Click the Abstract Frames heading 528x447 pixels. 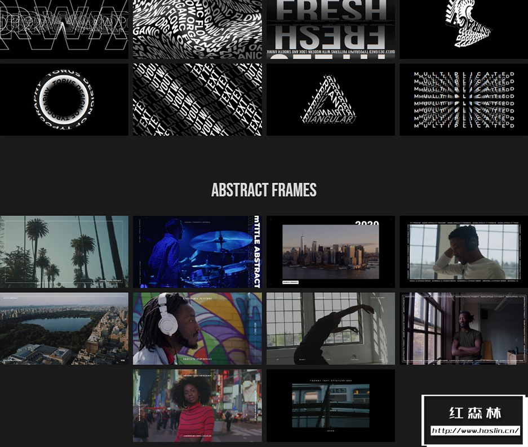click(x=264, y=190)
